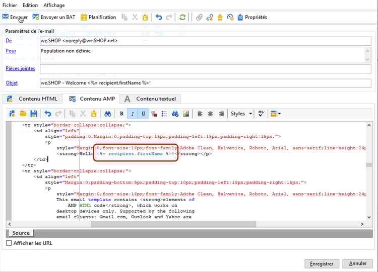This screenshot has height=272, width=378.
Task: Click the cut scissors icon in top toolbar
Action: click(135, 17)
